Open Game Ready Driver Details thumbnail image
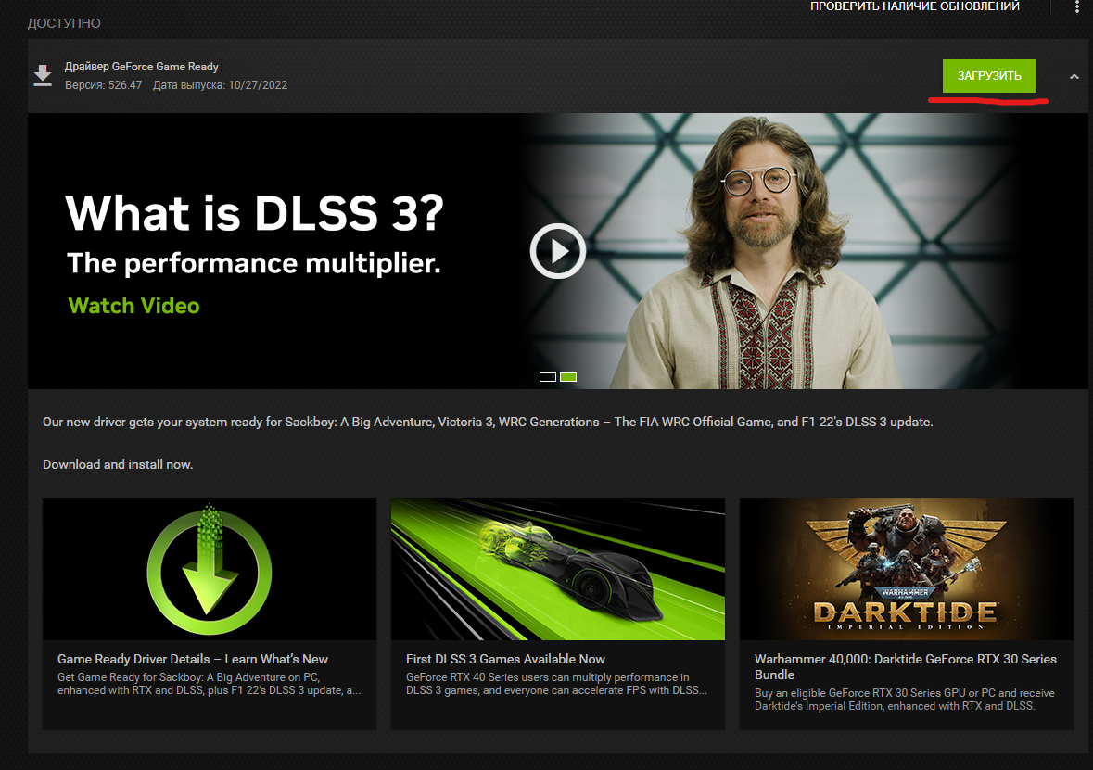This screenshot has width=1093, height=770. coord(210,569)
